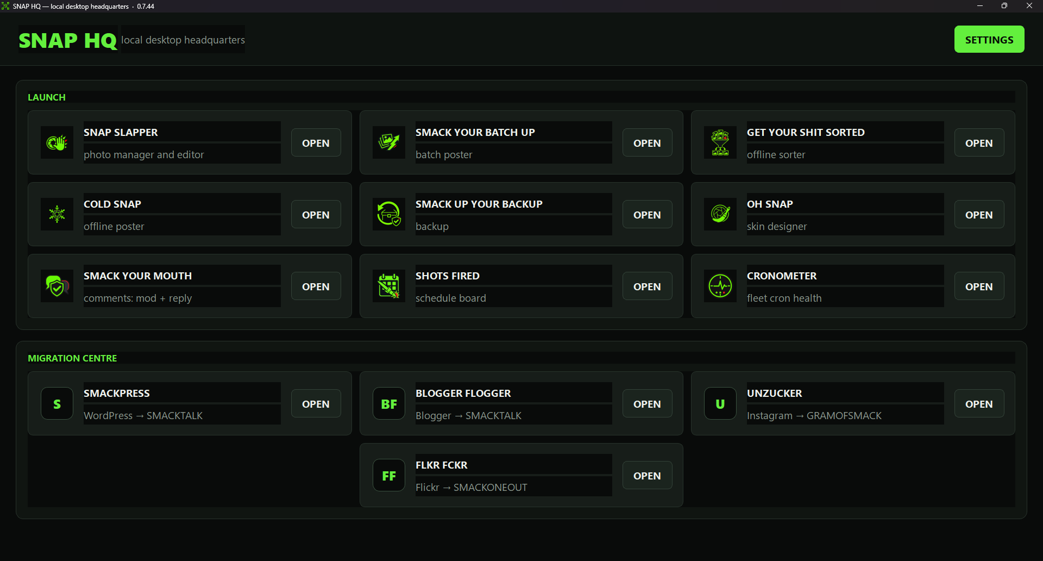Click the Smack Up Your Backup icon

tap(389, 214)
